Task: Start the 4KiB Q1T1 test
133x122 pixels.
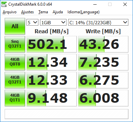Action: point(15,98)
